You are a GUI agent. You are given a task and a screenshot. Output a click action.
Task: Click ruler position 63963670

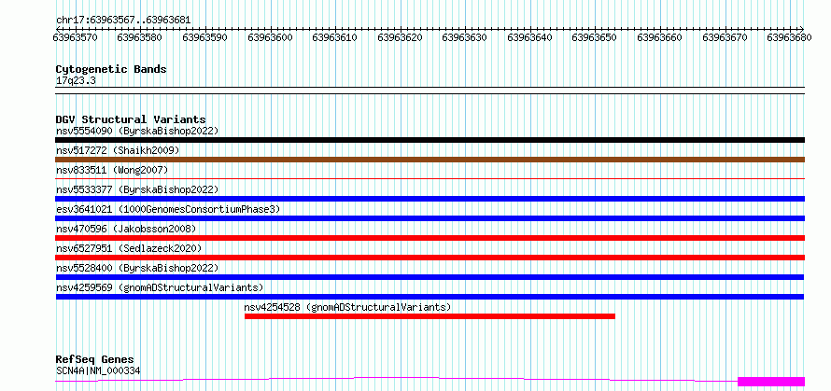(725, 37)
